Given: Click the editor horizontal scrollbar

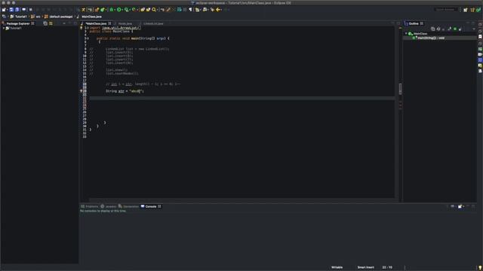Looking at the screenshot, I should [x=241, y=199].
